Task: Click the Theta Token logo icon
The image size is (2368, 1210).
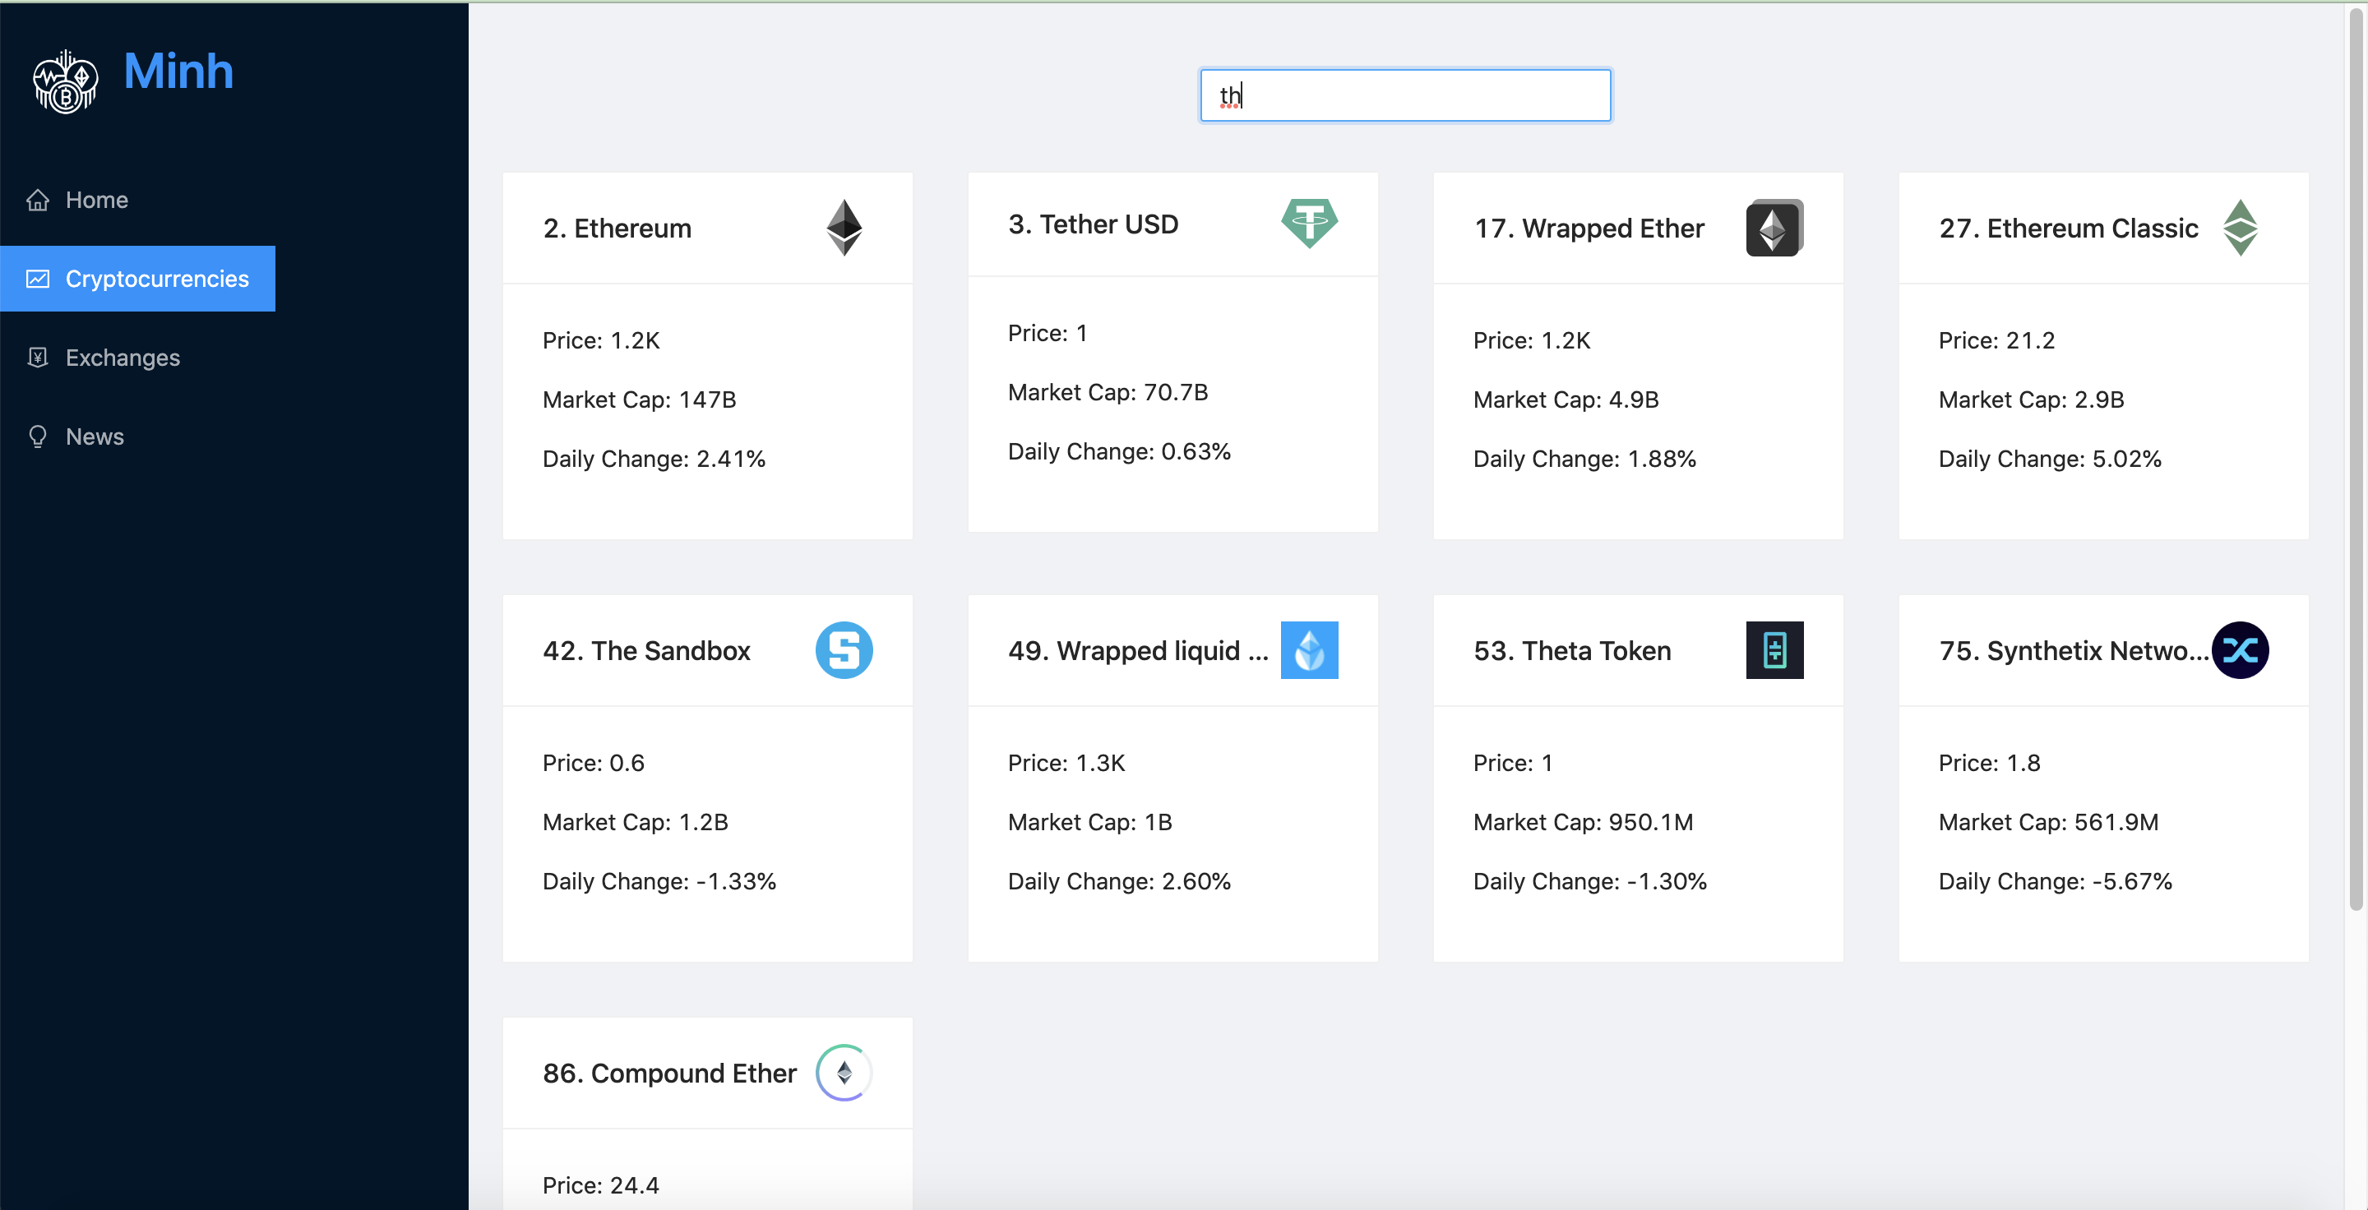Action: (1774, 649)
